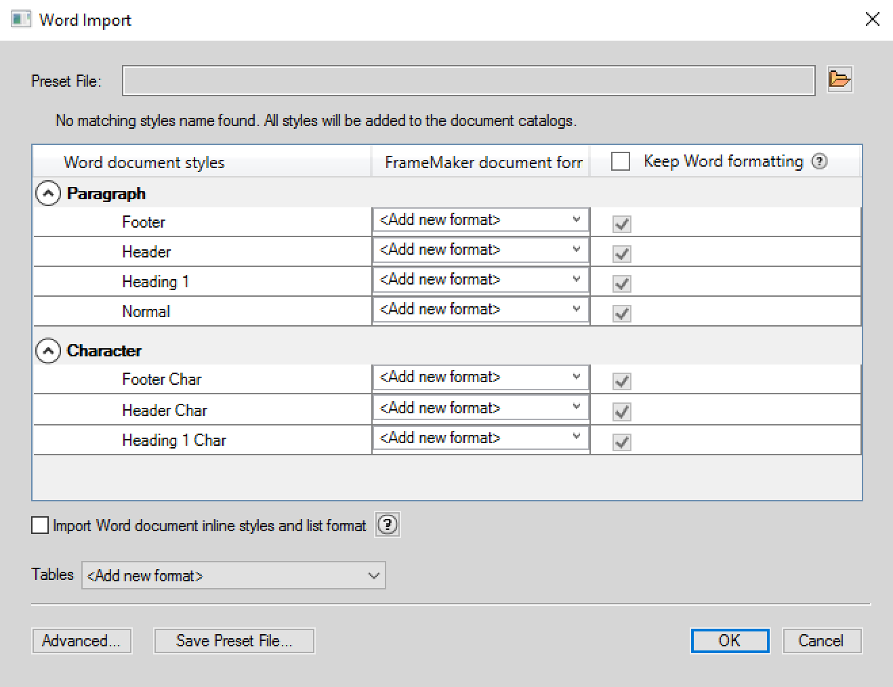Enable Import Word document inline styles option

(x=40, y=524)
